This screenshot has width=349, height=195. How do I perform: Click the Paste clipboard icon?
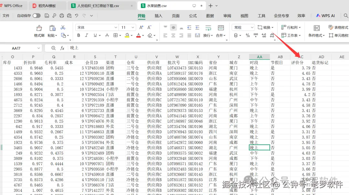click(x=52, y=28)
